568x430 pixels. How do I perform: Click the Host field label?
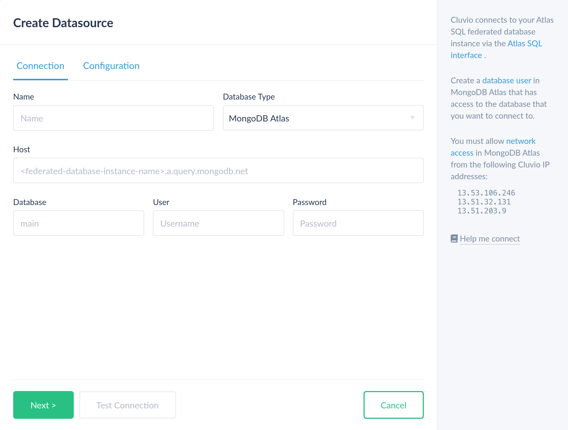click(x=22, y=150)
